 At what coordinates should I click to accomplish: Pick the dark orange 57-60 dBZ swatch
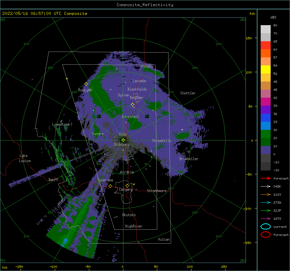[266, 53]
